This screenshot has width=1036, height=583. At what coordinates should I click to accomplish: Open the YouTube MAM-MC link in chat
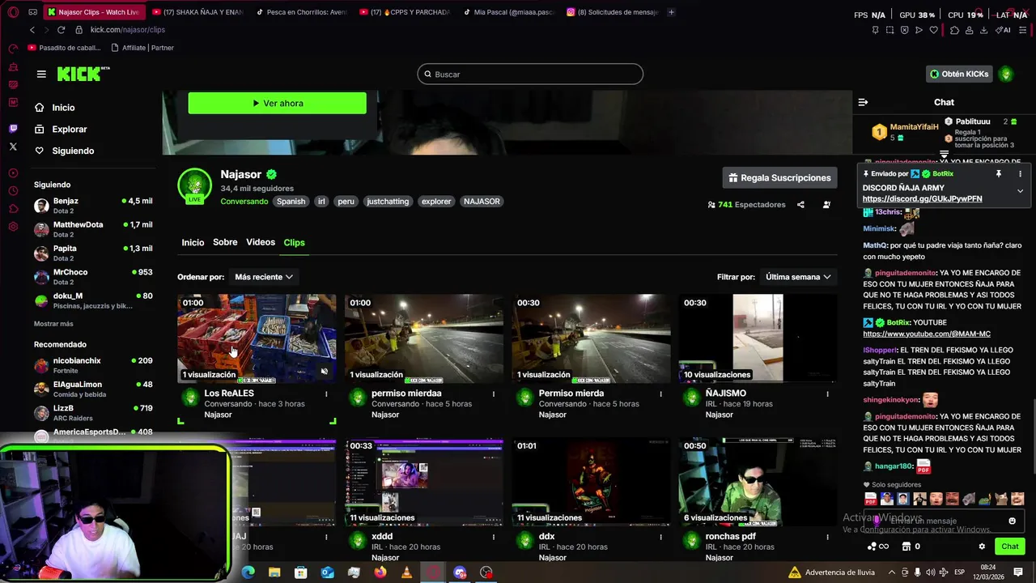click(927, 334)
